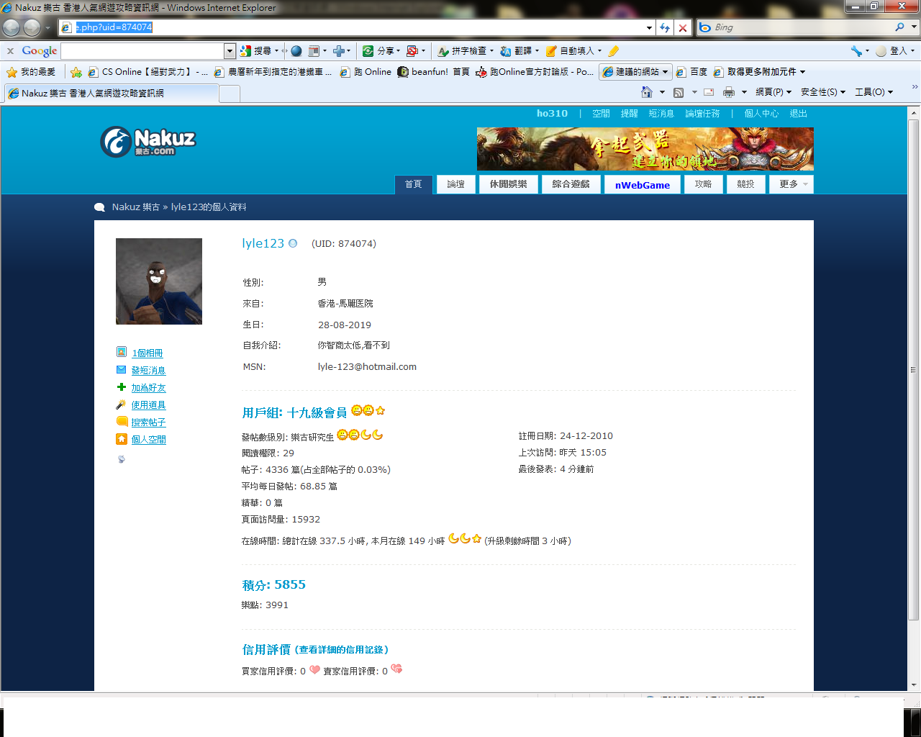Click the refresh button beside address bar
This screenshot has width=921, height=737.
tap(665, 27)
